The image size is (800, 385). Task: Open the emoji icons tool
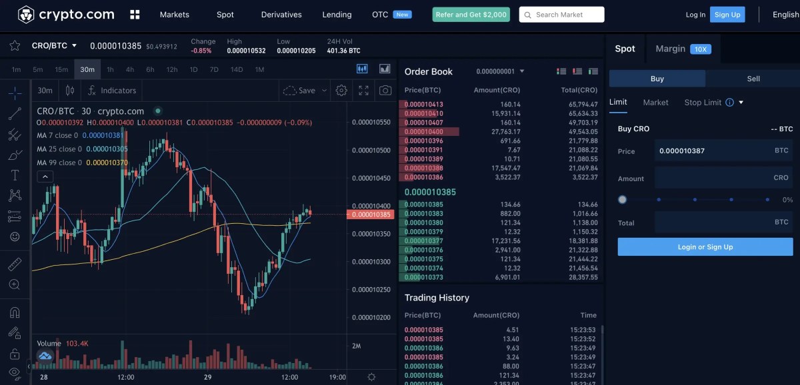[x=15, y=236]
